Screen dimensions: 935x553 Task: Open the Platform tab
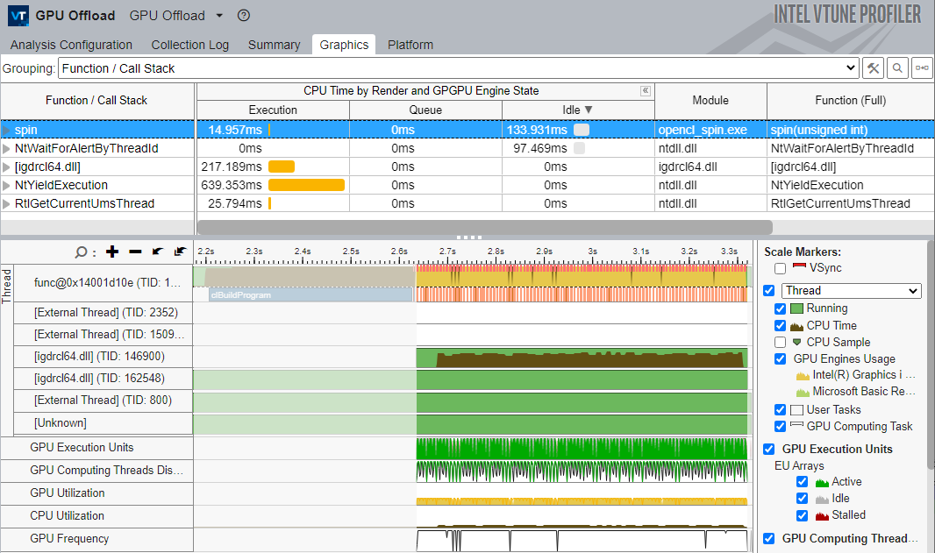410,45
